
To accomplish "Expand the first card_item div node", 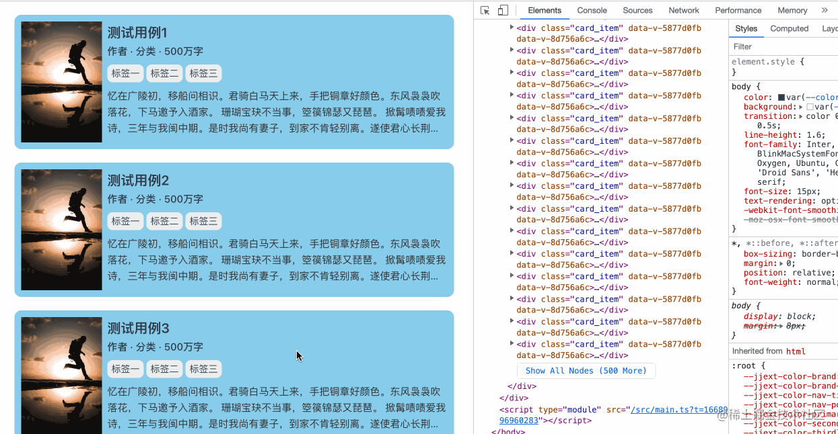I will click(512, 28).
